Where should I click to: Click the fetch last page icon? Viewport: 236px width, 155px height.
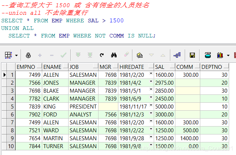click(x=90, y=55)
